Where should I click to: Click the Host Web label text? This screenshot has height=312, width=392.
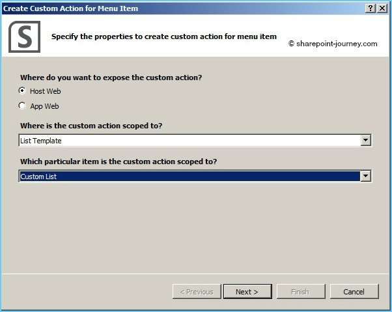[x=45, y=91]
